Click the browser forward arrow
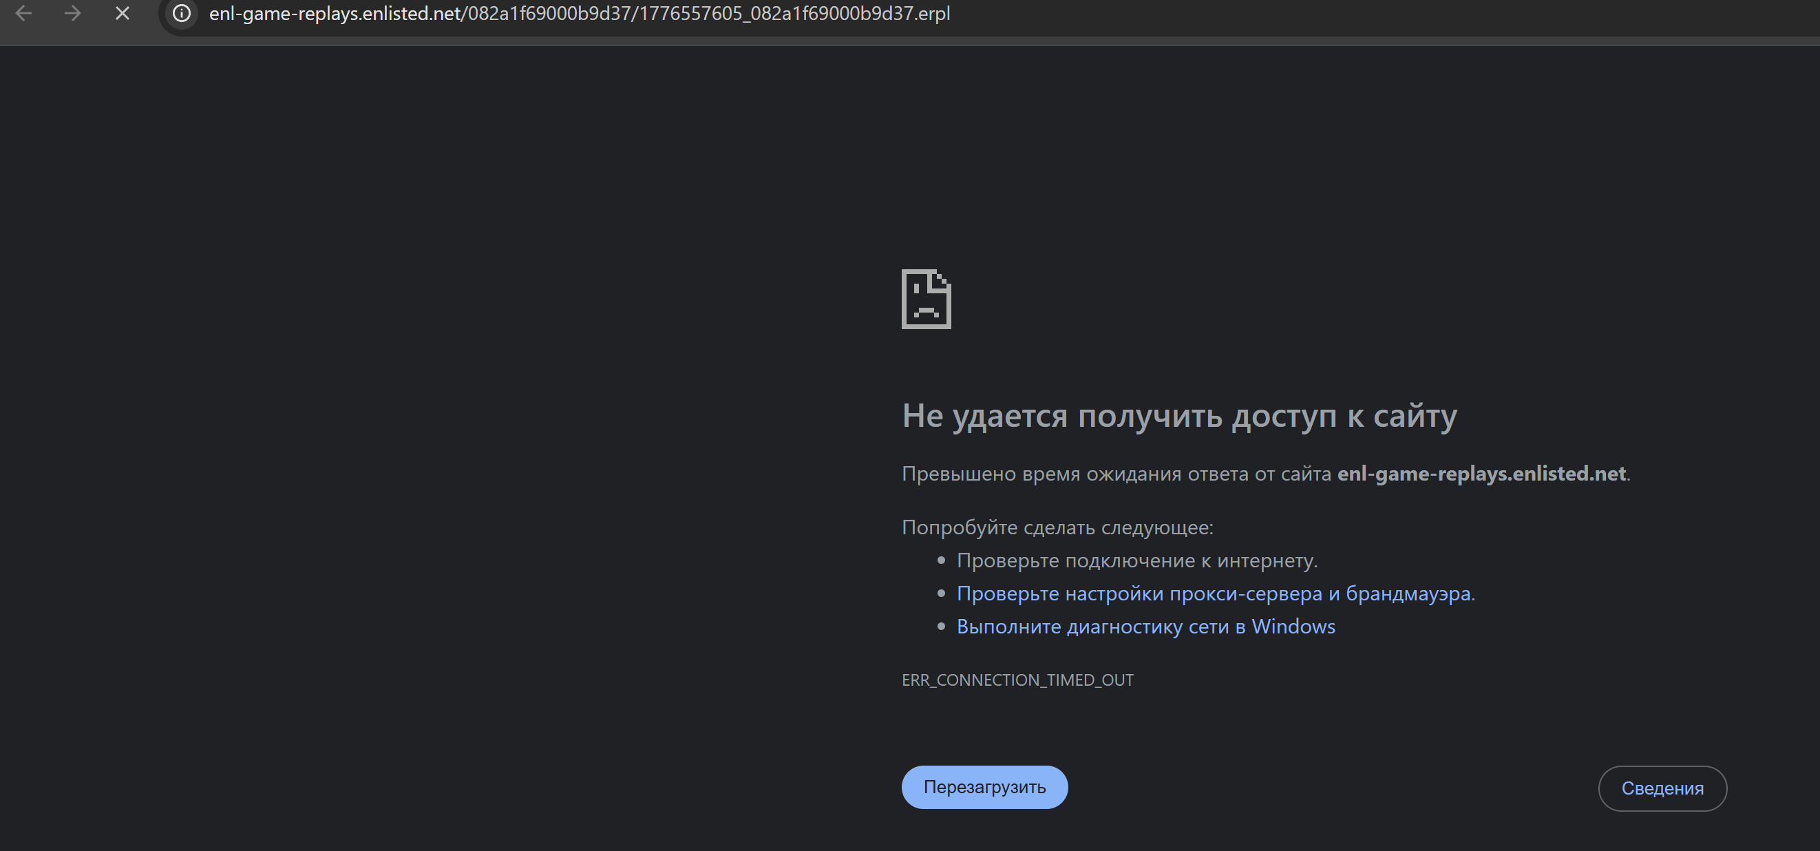The width and height of the screenshot is (1820, 851). pos(72,14)
